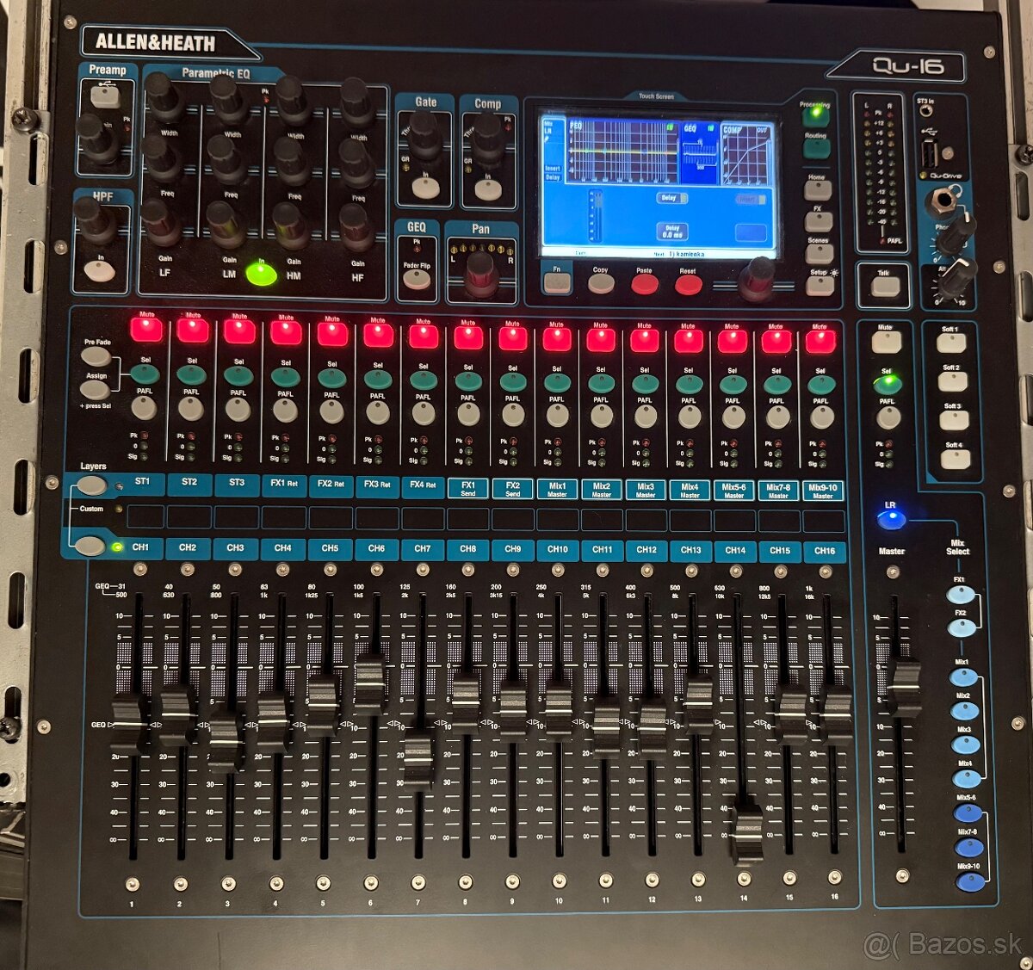Hit the Comp In key
The height and width of the screenshot is (970, 1033).
tap(488, 188)
